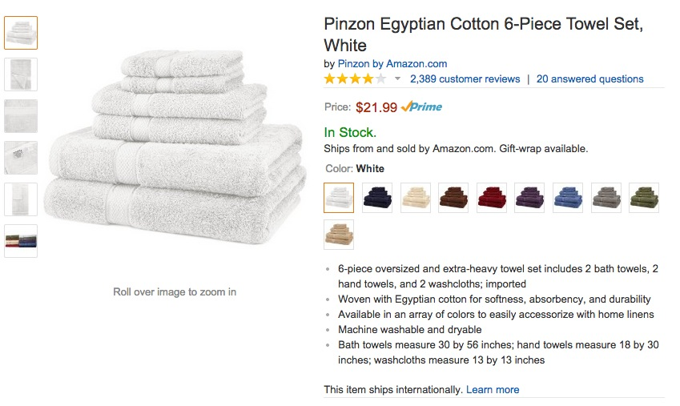Select the navy blue towel color swatch

click(376, 198)
